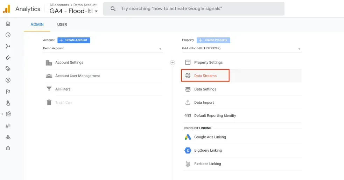The image size is (344, 180).
Task: Open the Engagement magnet icon in sidebar
Action: click(8, 58)
